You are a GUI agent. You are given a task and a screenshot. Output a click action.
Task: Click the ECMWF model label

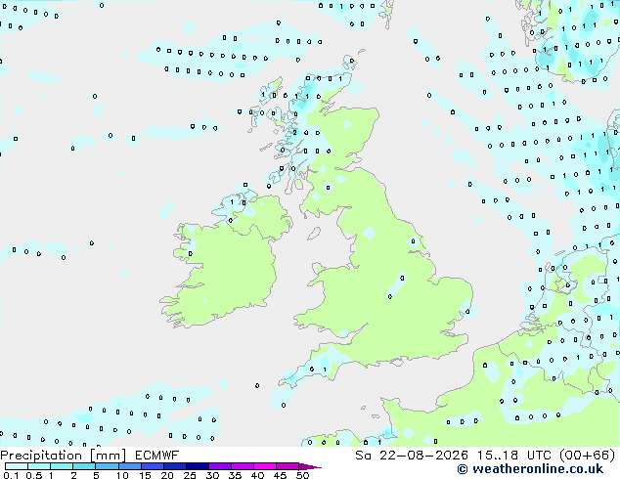click(x=157, y=456)
